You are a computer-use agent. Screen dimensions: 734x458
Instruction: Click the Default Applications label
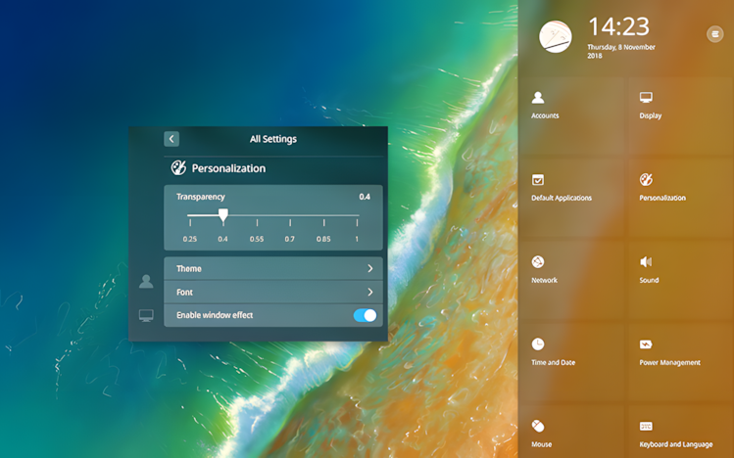pyautogui.click(x=562, y=198)
